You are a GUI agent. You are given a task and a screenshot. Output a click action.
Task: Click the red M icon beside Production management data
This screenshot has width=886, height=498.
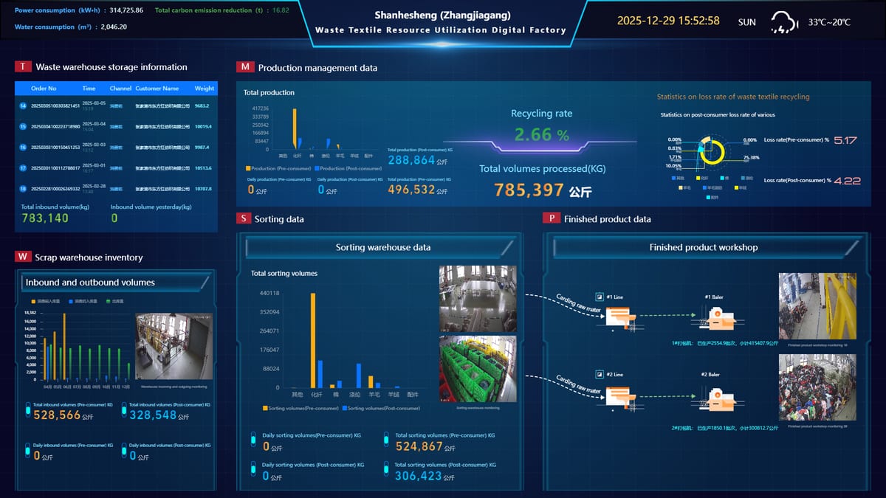244,68
